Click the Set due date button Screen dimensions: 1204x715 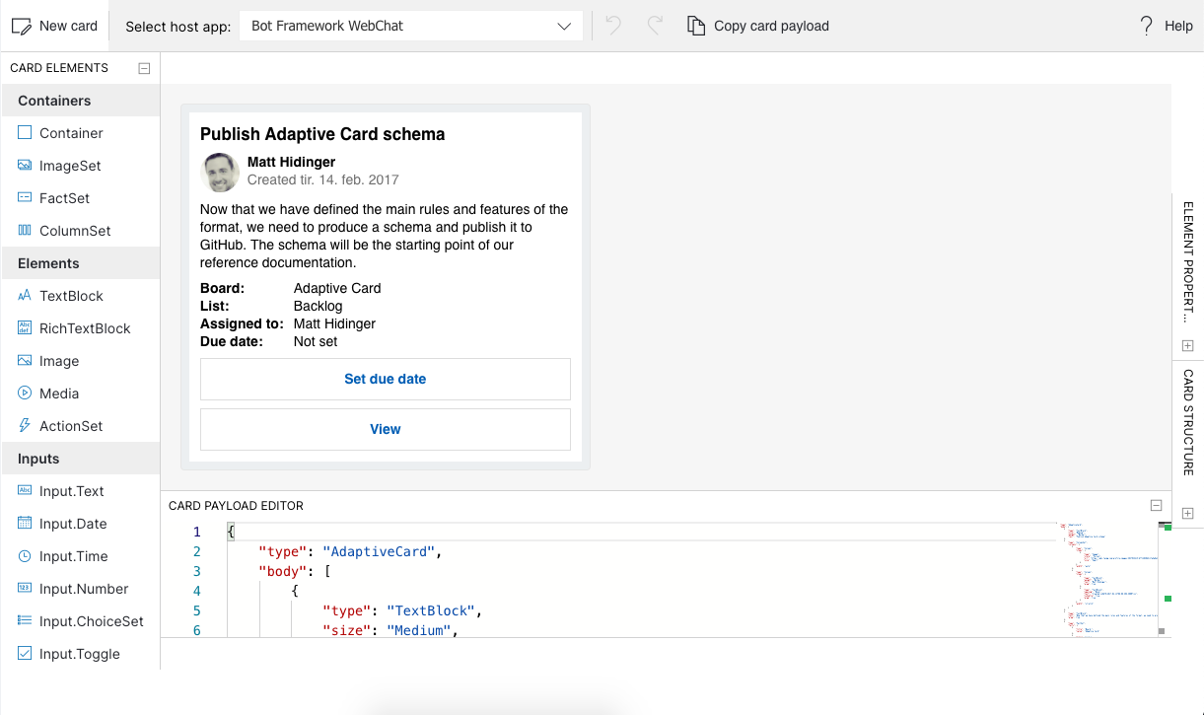point(385,379)
